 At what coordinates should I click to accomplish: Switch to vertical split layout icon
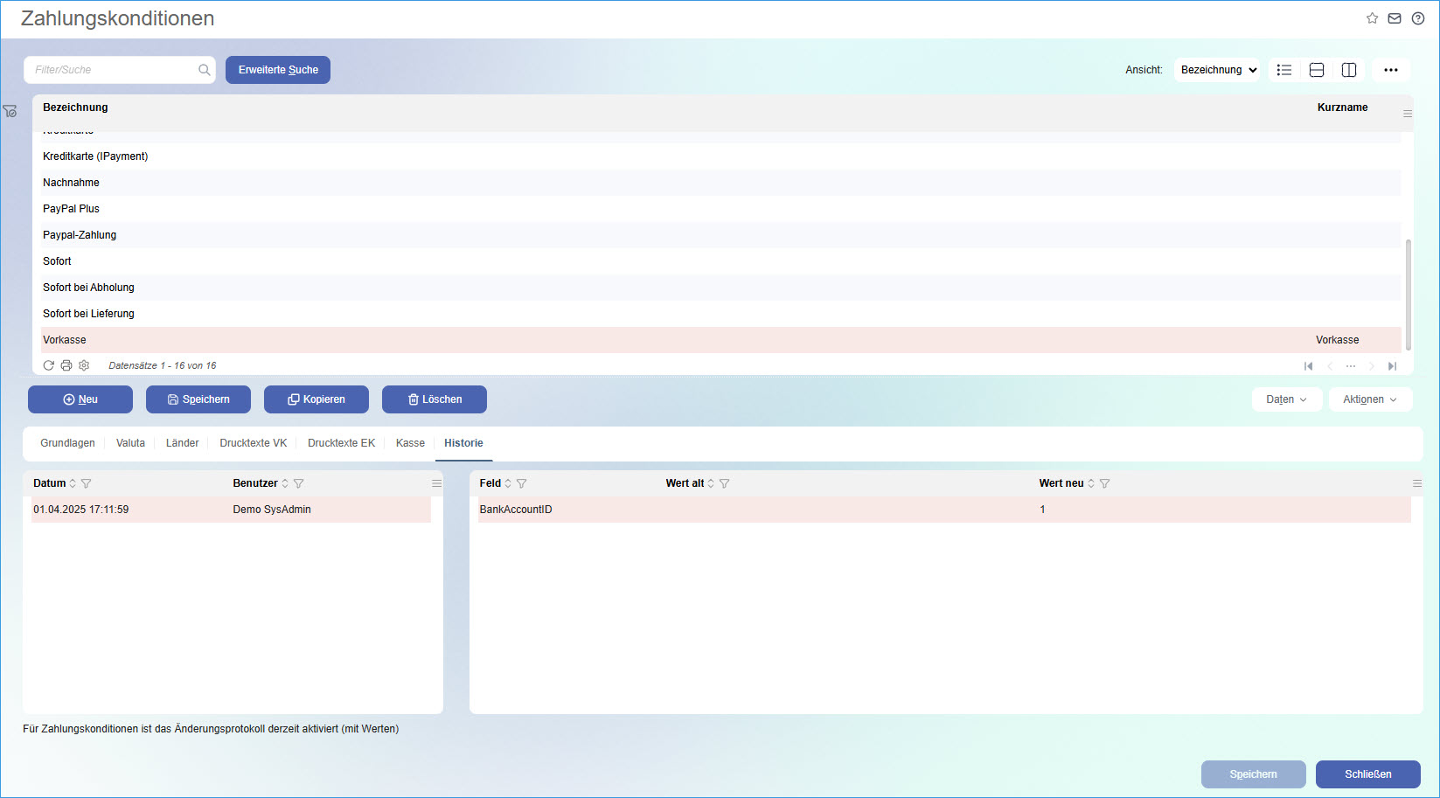click(1349, 70)
